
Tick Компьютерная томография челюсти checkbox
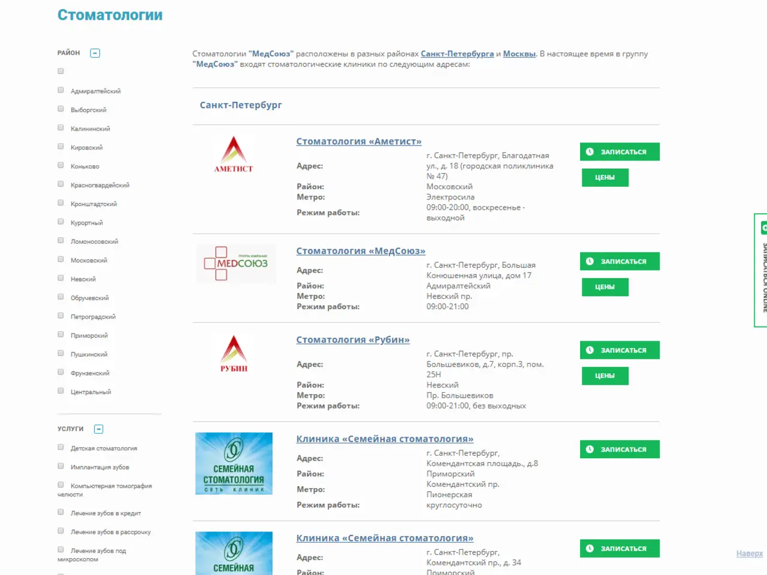pos(61,485)
